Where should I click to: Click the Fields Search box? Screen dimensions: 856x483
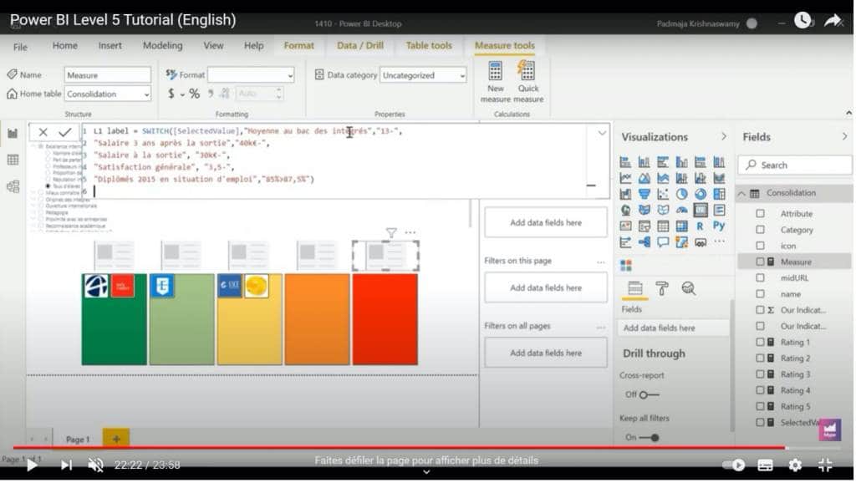[x=795, y=165]
